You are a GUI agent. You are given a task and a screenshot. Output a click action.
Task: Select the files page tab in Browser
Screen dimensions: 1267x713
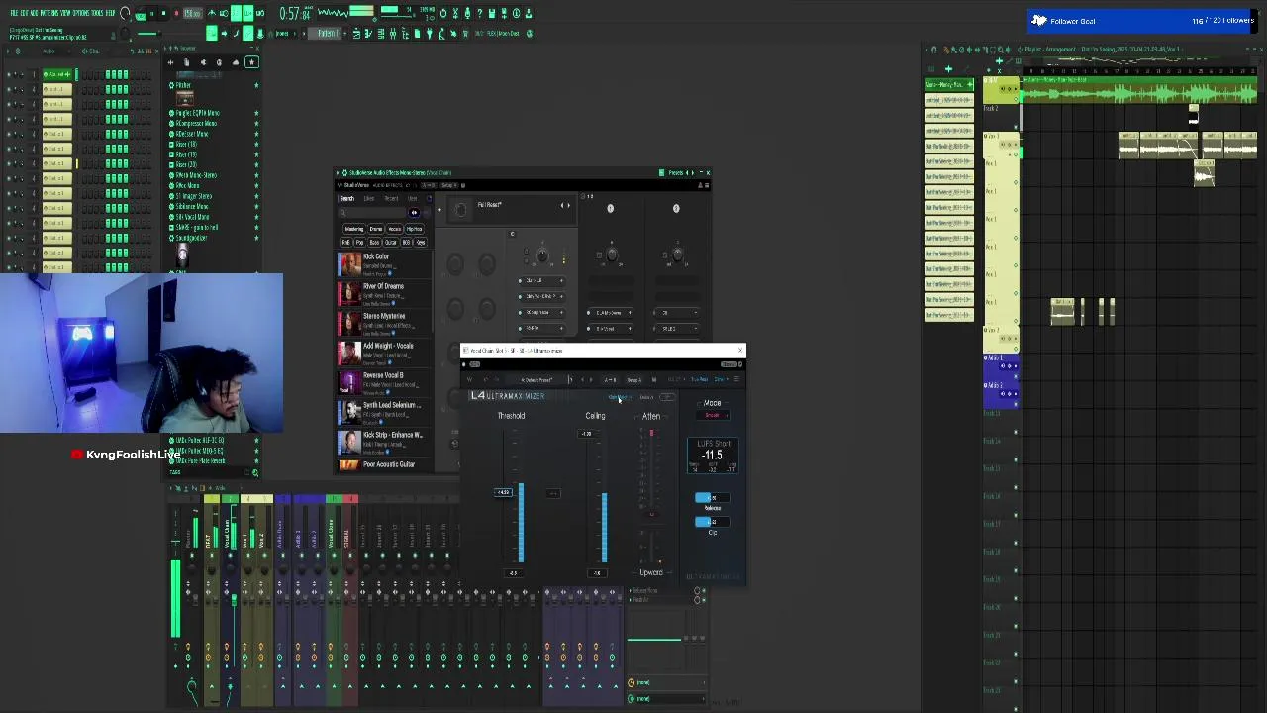click(186, 62)
